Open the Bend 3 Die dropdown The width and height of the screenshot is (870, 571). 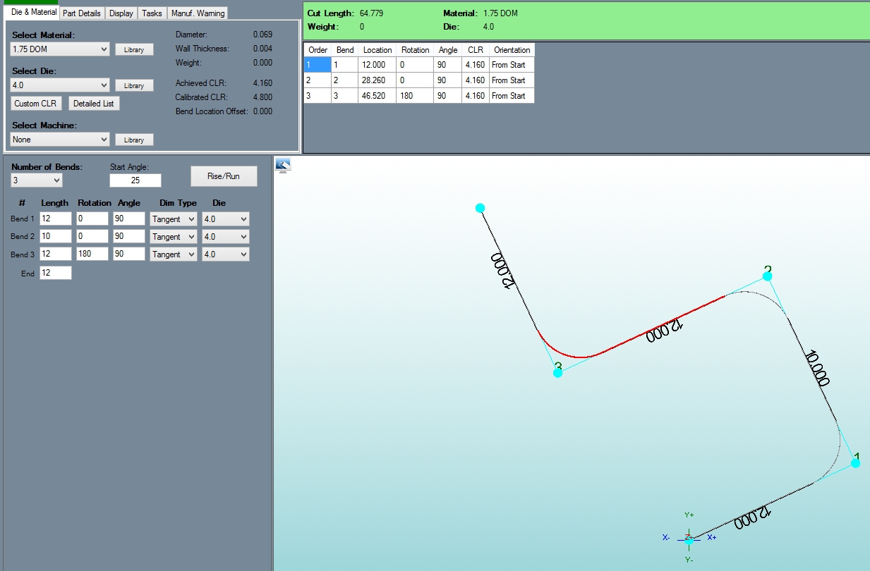coord(226,254)
